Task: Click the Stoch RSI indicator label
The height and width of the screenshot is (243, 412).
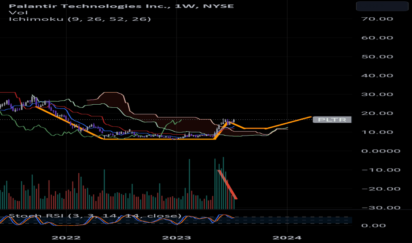Action: pos(95,216)
